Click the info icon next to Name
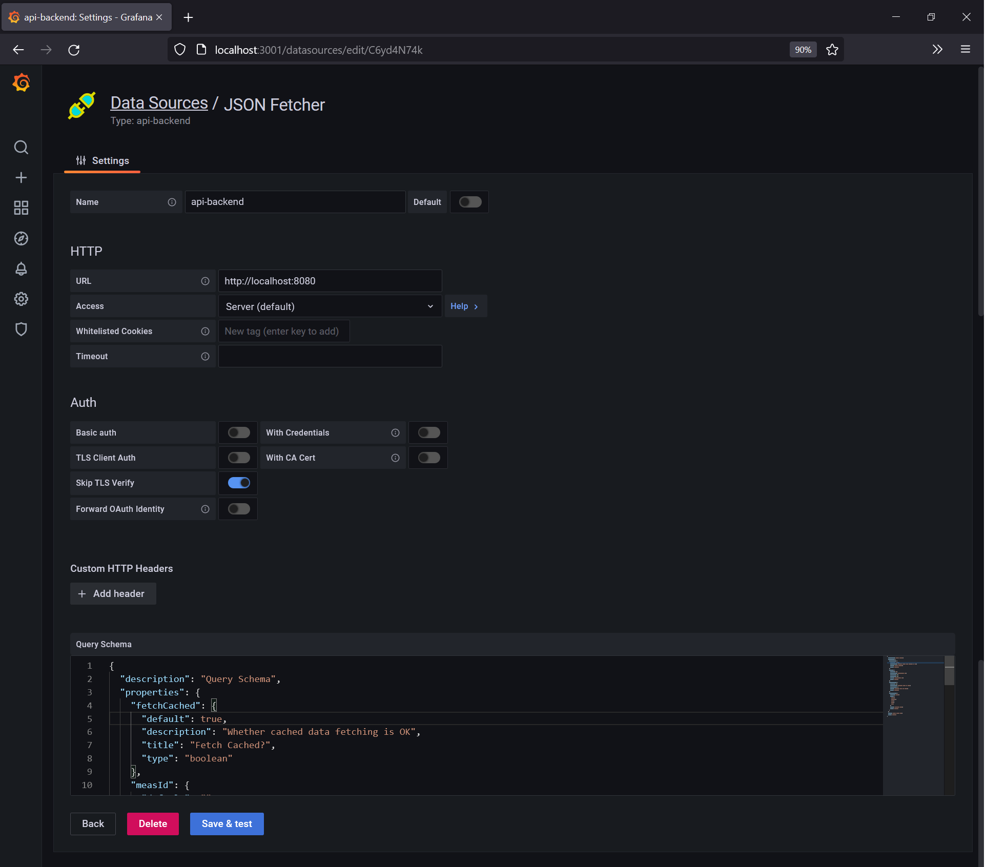 tap(172, 202)
